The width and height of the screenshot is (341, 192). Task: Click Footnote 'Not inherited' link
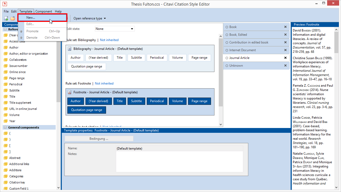pyautogui.click(x=104, y=83)
